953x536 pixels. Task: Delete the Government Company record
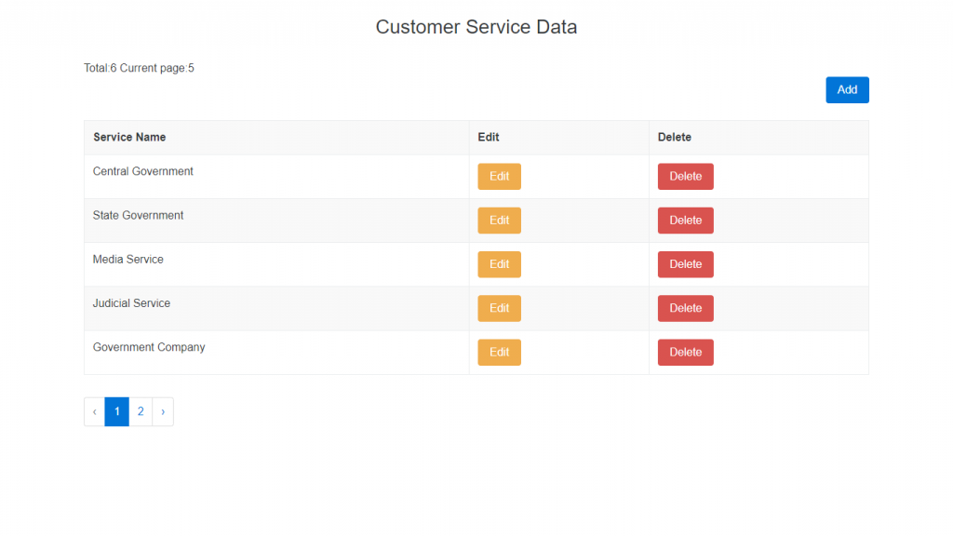tap(685, 352)
